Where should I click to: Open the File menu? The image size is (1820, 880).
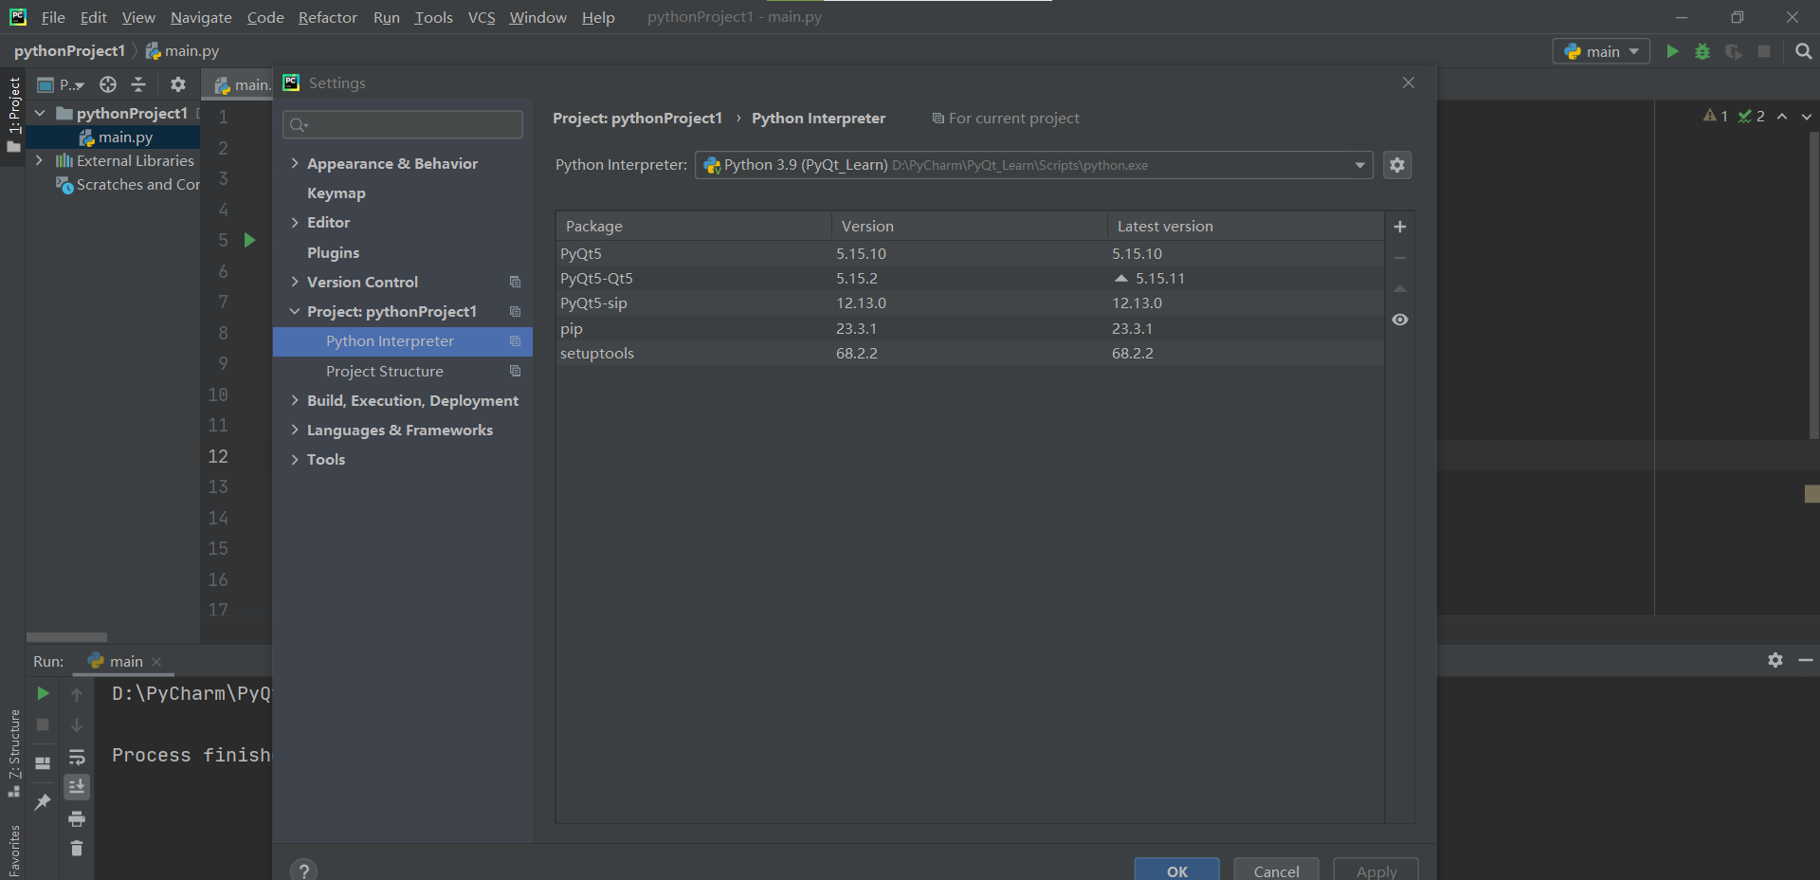[53, 17]
